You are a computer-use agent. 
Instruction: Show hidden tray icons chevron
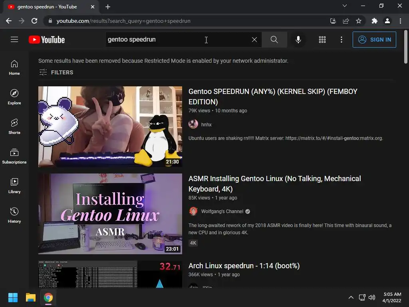tap(351, 297)
